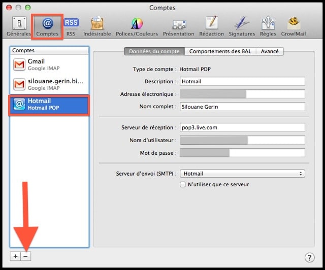Viewport: 325px width, 270px height.
Task: Click the Adresse électronique field
Action: click(x=242, y=94)
